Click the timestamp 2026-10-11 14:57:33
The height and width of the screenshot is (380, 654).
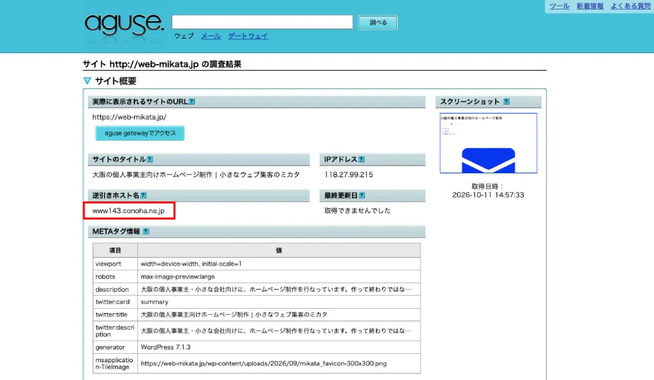tap(488, 195)
